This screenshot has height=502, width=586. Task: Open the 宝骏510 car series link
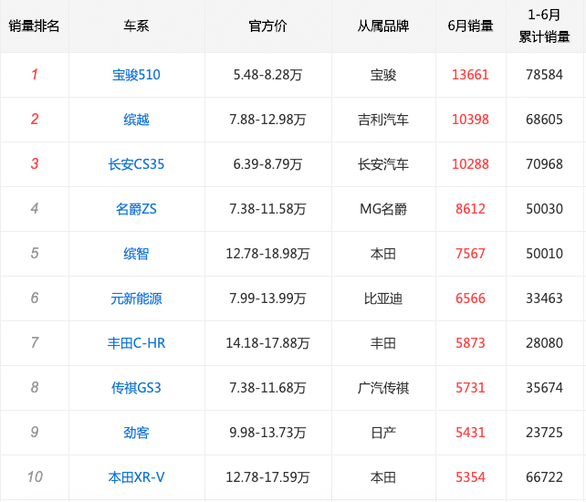click(136, 75)
